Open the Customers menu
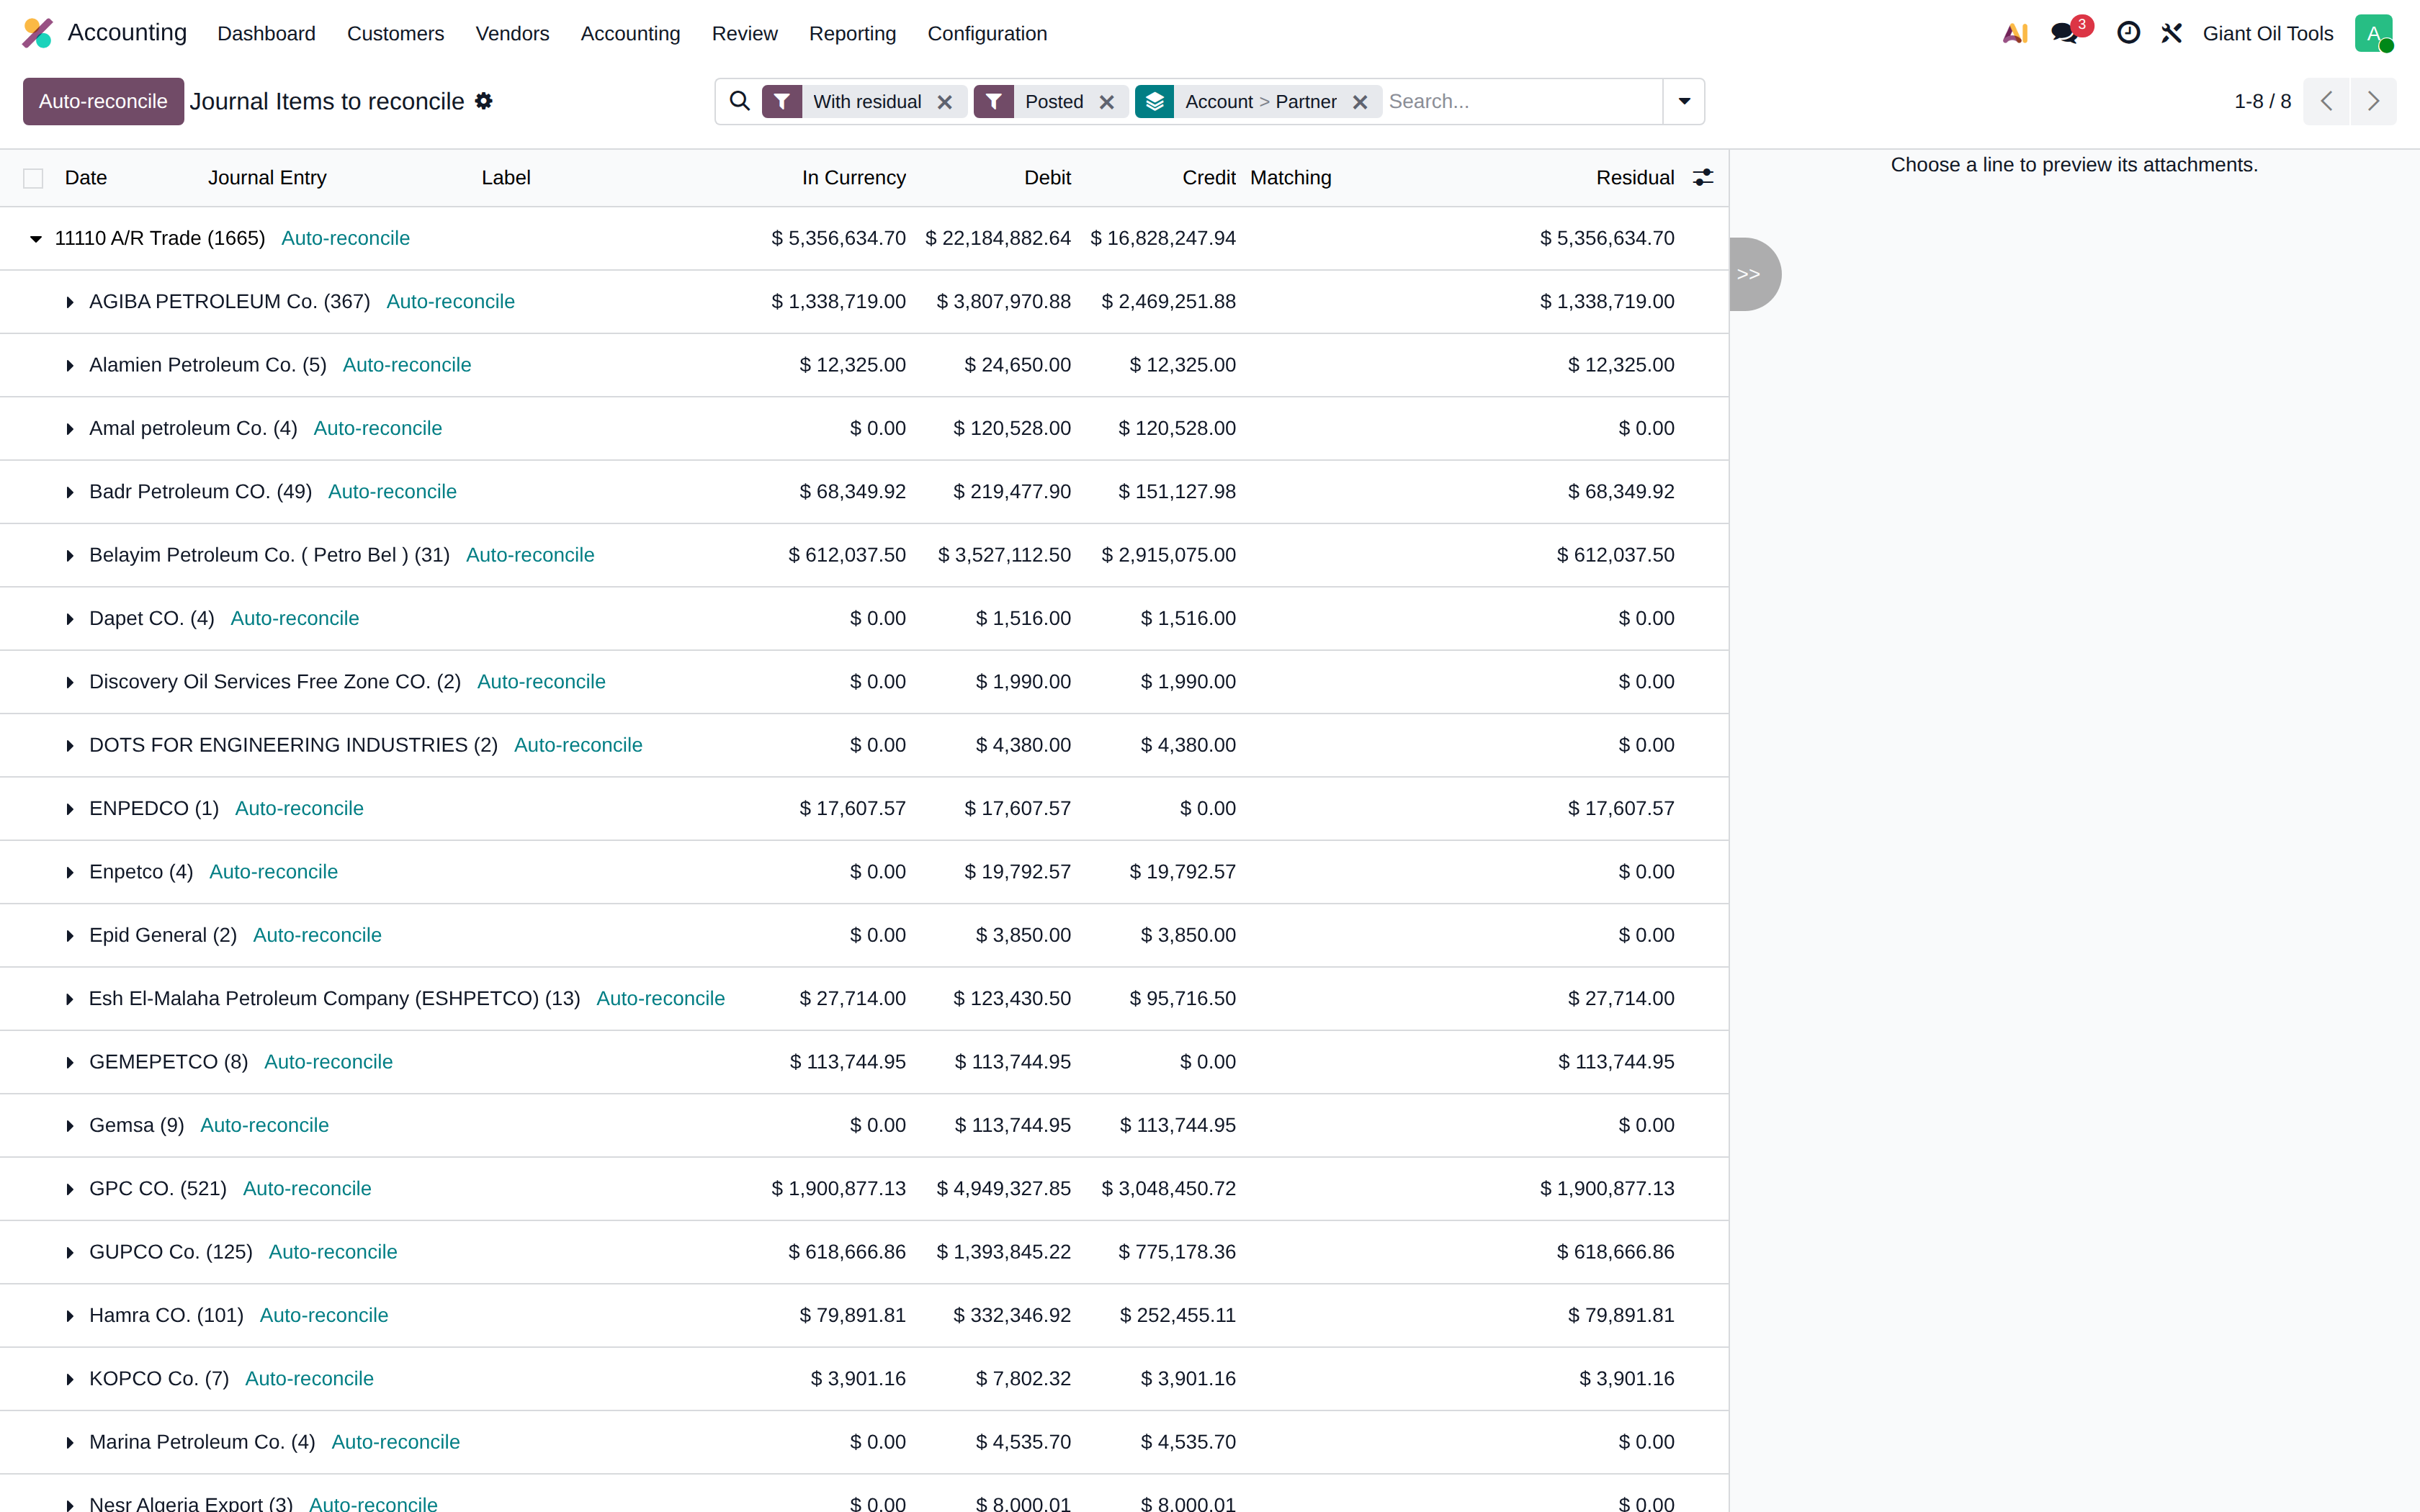2420x1512 pixels. click(x=395, y=33)
